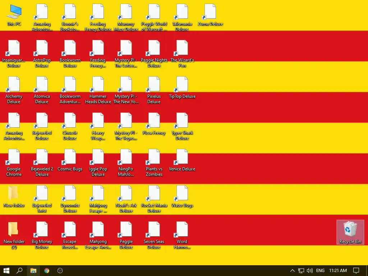Select the Escape Rosecliff shortcut

(70, 235)
